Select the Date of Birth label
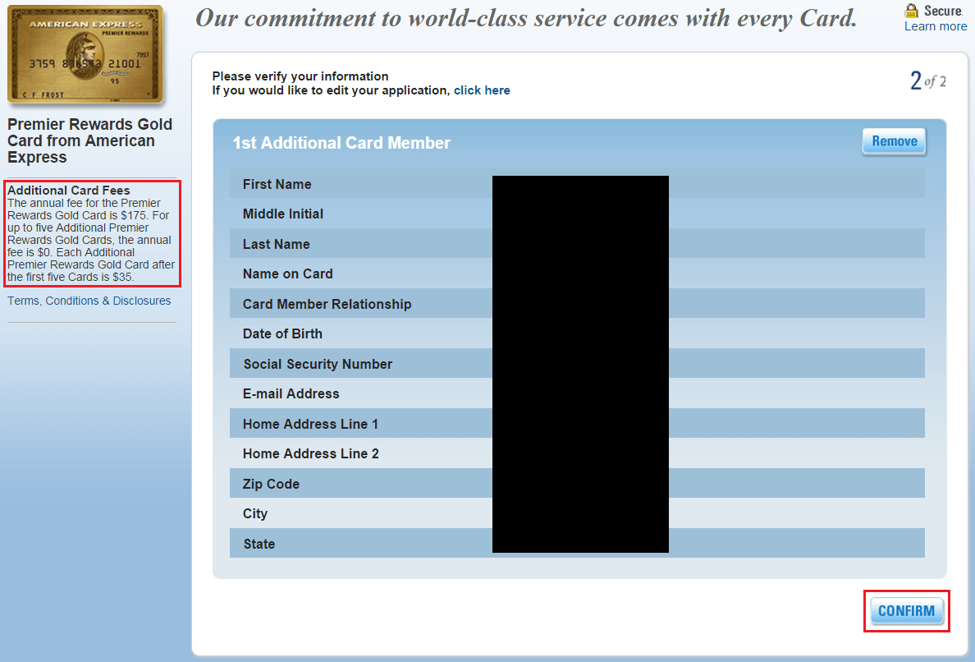Viewport: 975px width, 662px height. (282, 333)
